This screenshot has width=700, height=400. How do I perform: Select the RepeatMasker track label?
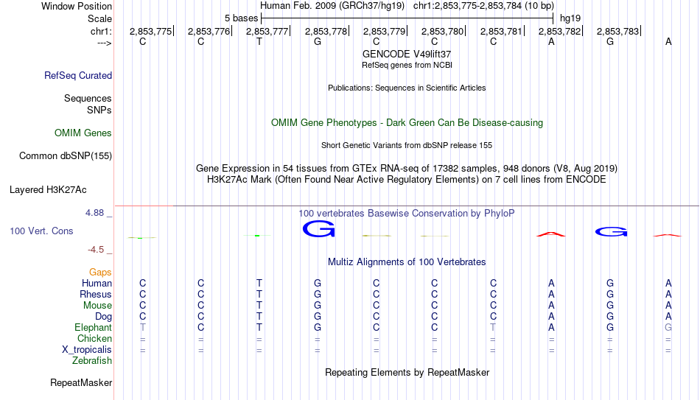point(81,382)
